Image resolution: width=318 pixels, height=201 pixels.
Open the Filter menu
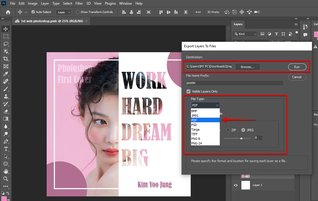tap(79, 3)
